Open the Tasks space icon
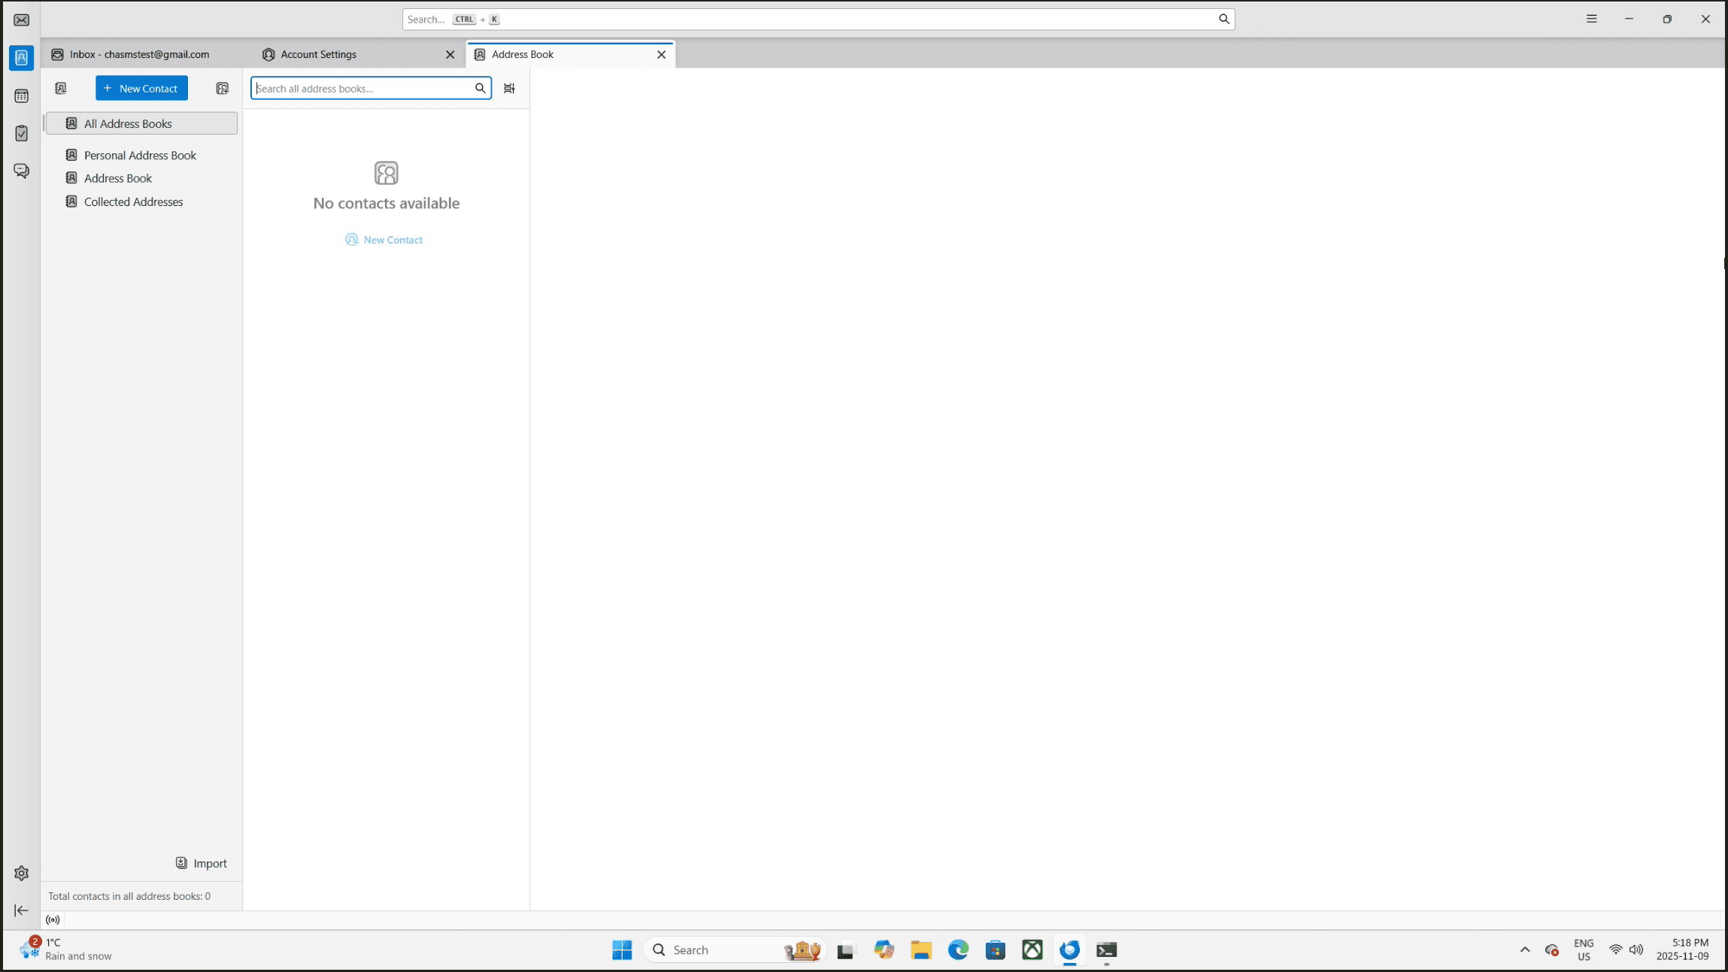Viewport: 1728px width, 972px height. click(21, 133)
